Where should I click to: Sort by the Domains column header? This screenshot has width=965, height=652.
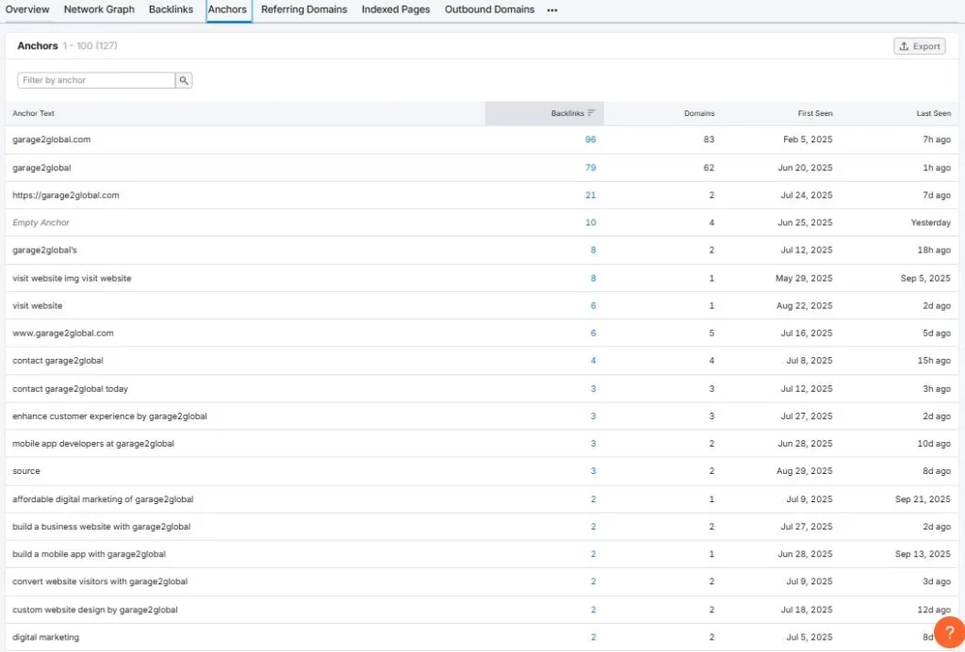point(699,113)
